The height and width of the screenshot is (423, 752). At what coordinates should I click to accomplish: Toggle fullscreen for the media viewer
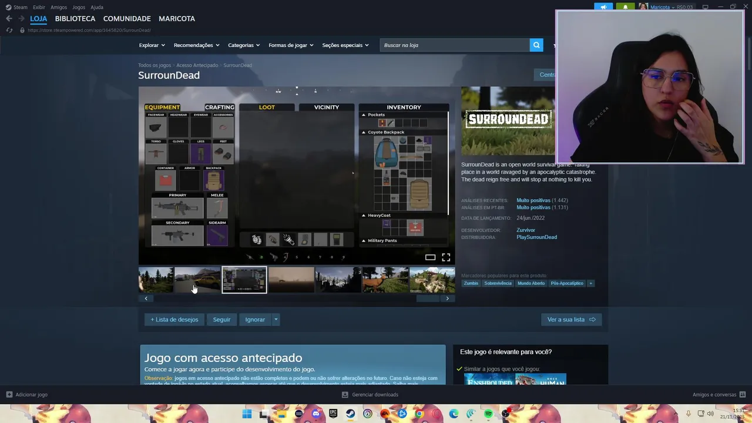click(x=446, y=257)
